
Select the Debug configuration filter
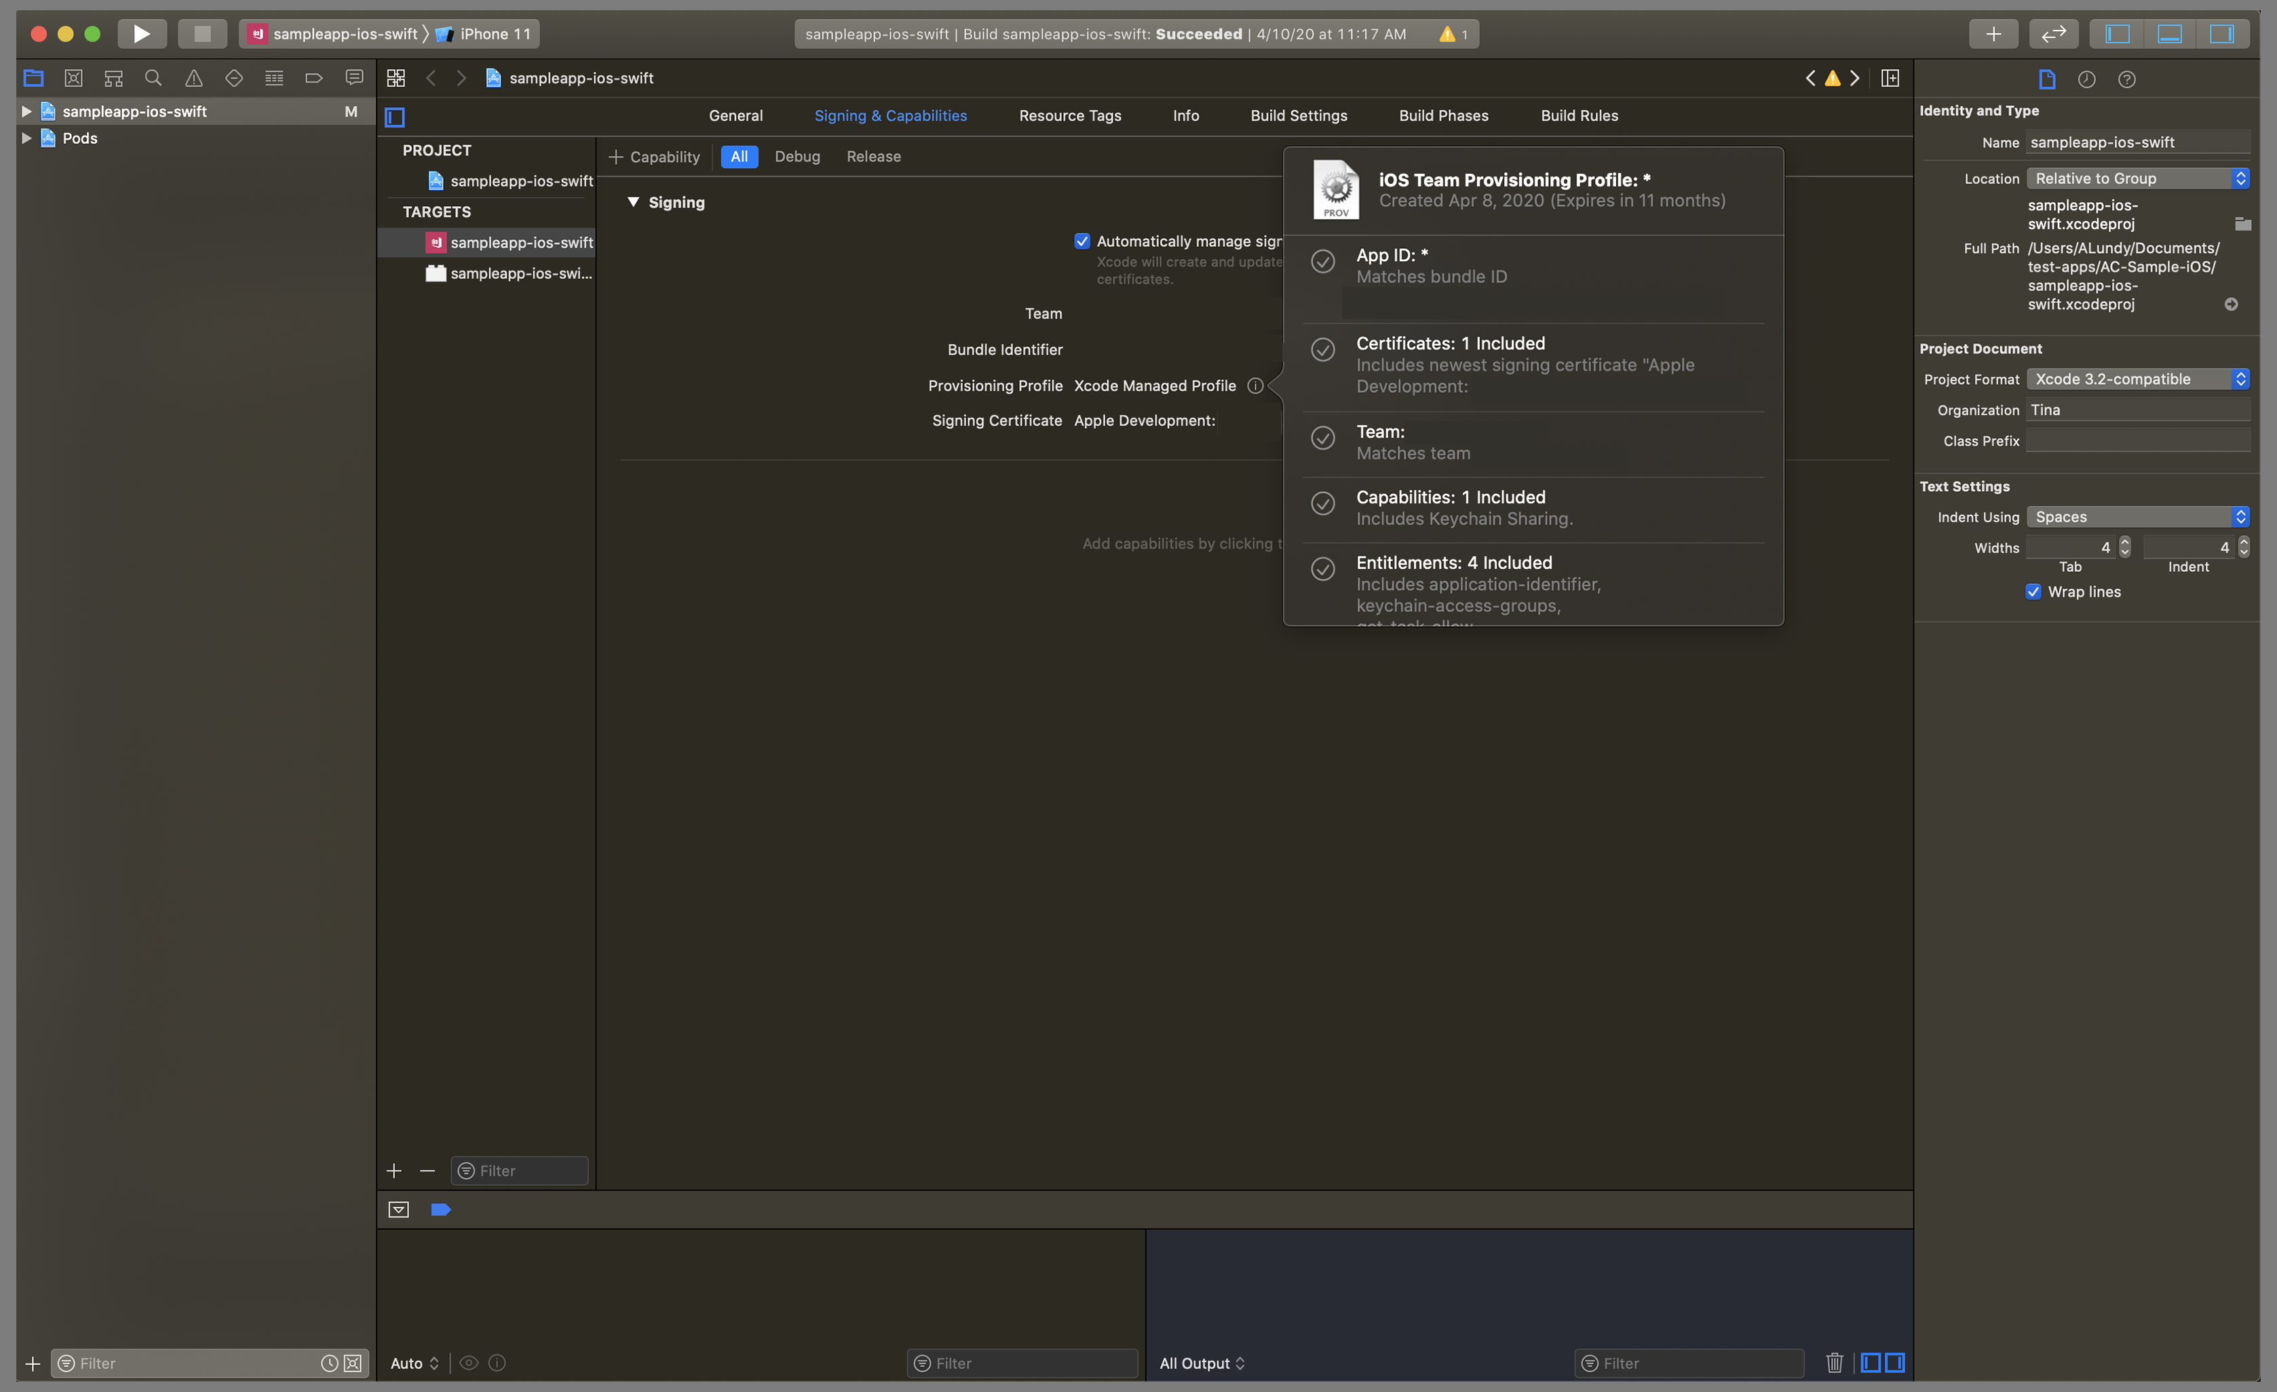click(797, 157)
